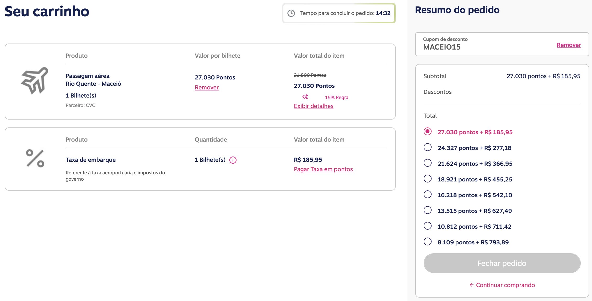
Task: Open info icon next to 1 Bilhete(s)
Action: point(233,160)
